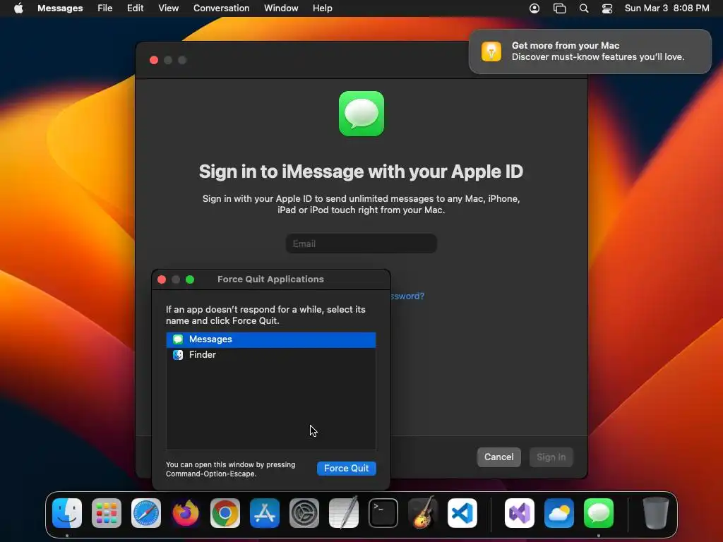This screenshot has height=542, width=723.
Task: Click the forgot password link
Action: (x=407, y=296)
